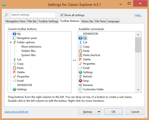Viewport: 149px width, 120px height.
Task: Select the scissors Cut icon in Available commands
Action: point(80,42)
